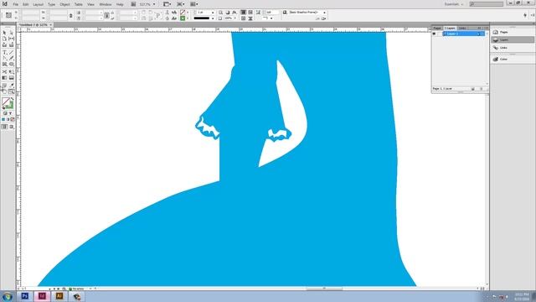The image size is (536, 302).
Task: Select the Note tool
Action: click(x=4, y=86)
